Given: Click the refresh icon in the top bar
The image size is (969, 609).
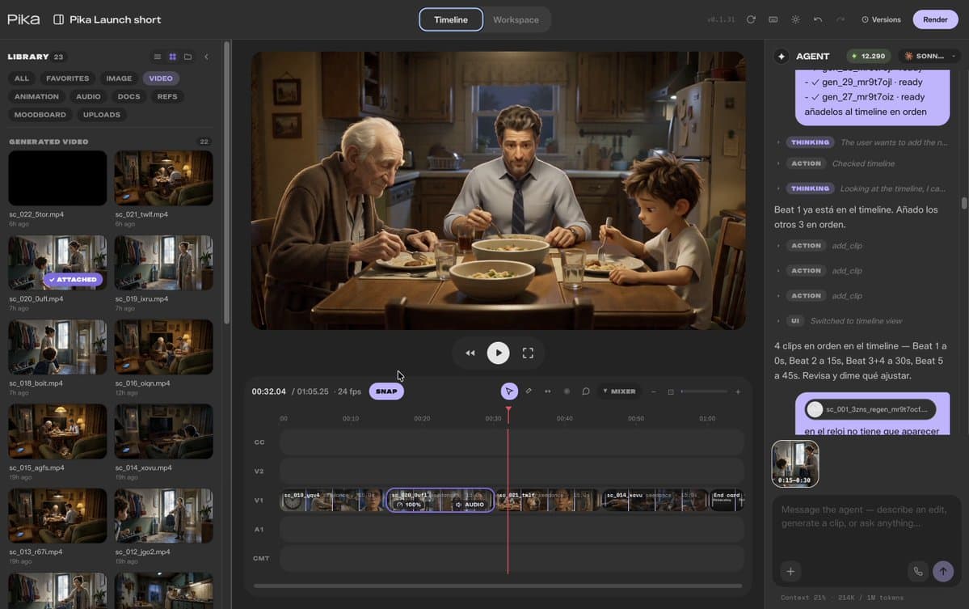Looking at the screenshot, I should pyautogui.click(x=751, y=19).
